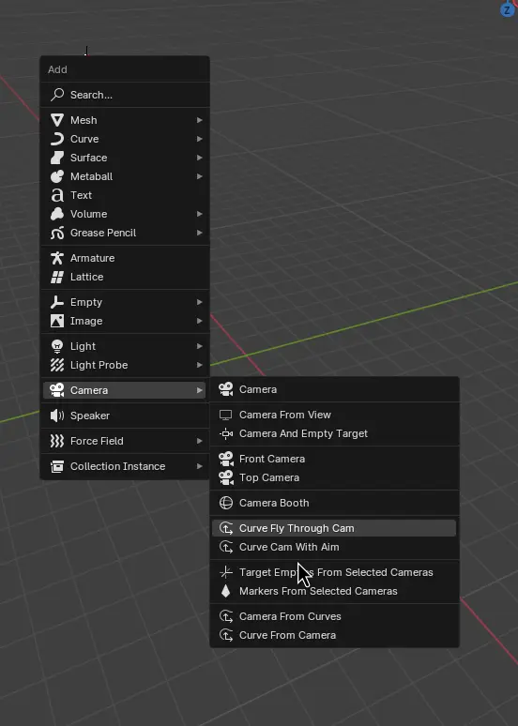Click the Collection Instance box icon
The width and height of the screenshot is (518, 726).
click(x=57, y=466)
